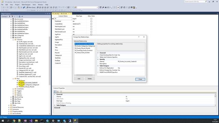The height and width of the screenshot is (123, 219).
Task: Click Alphabetical sort icon in Column Properties
Action: [58, 92]
